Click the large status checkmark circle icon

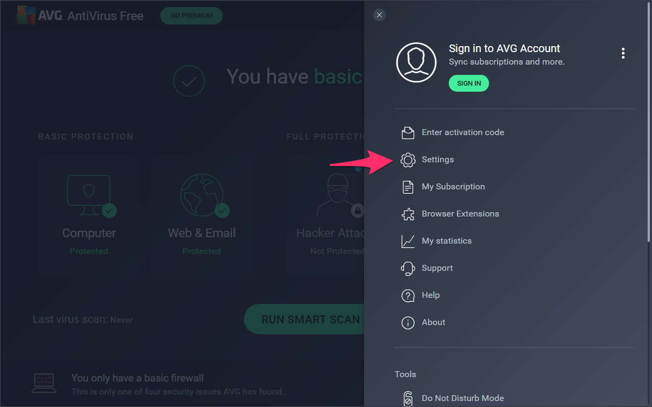(x=189, y=81)
